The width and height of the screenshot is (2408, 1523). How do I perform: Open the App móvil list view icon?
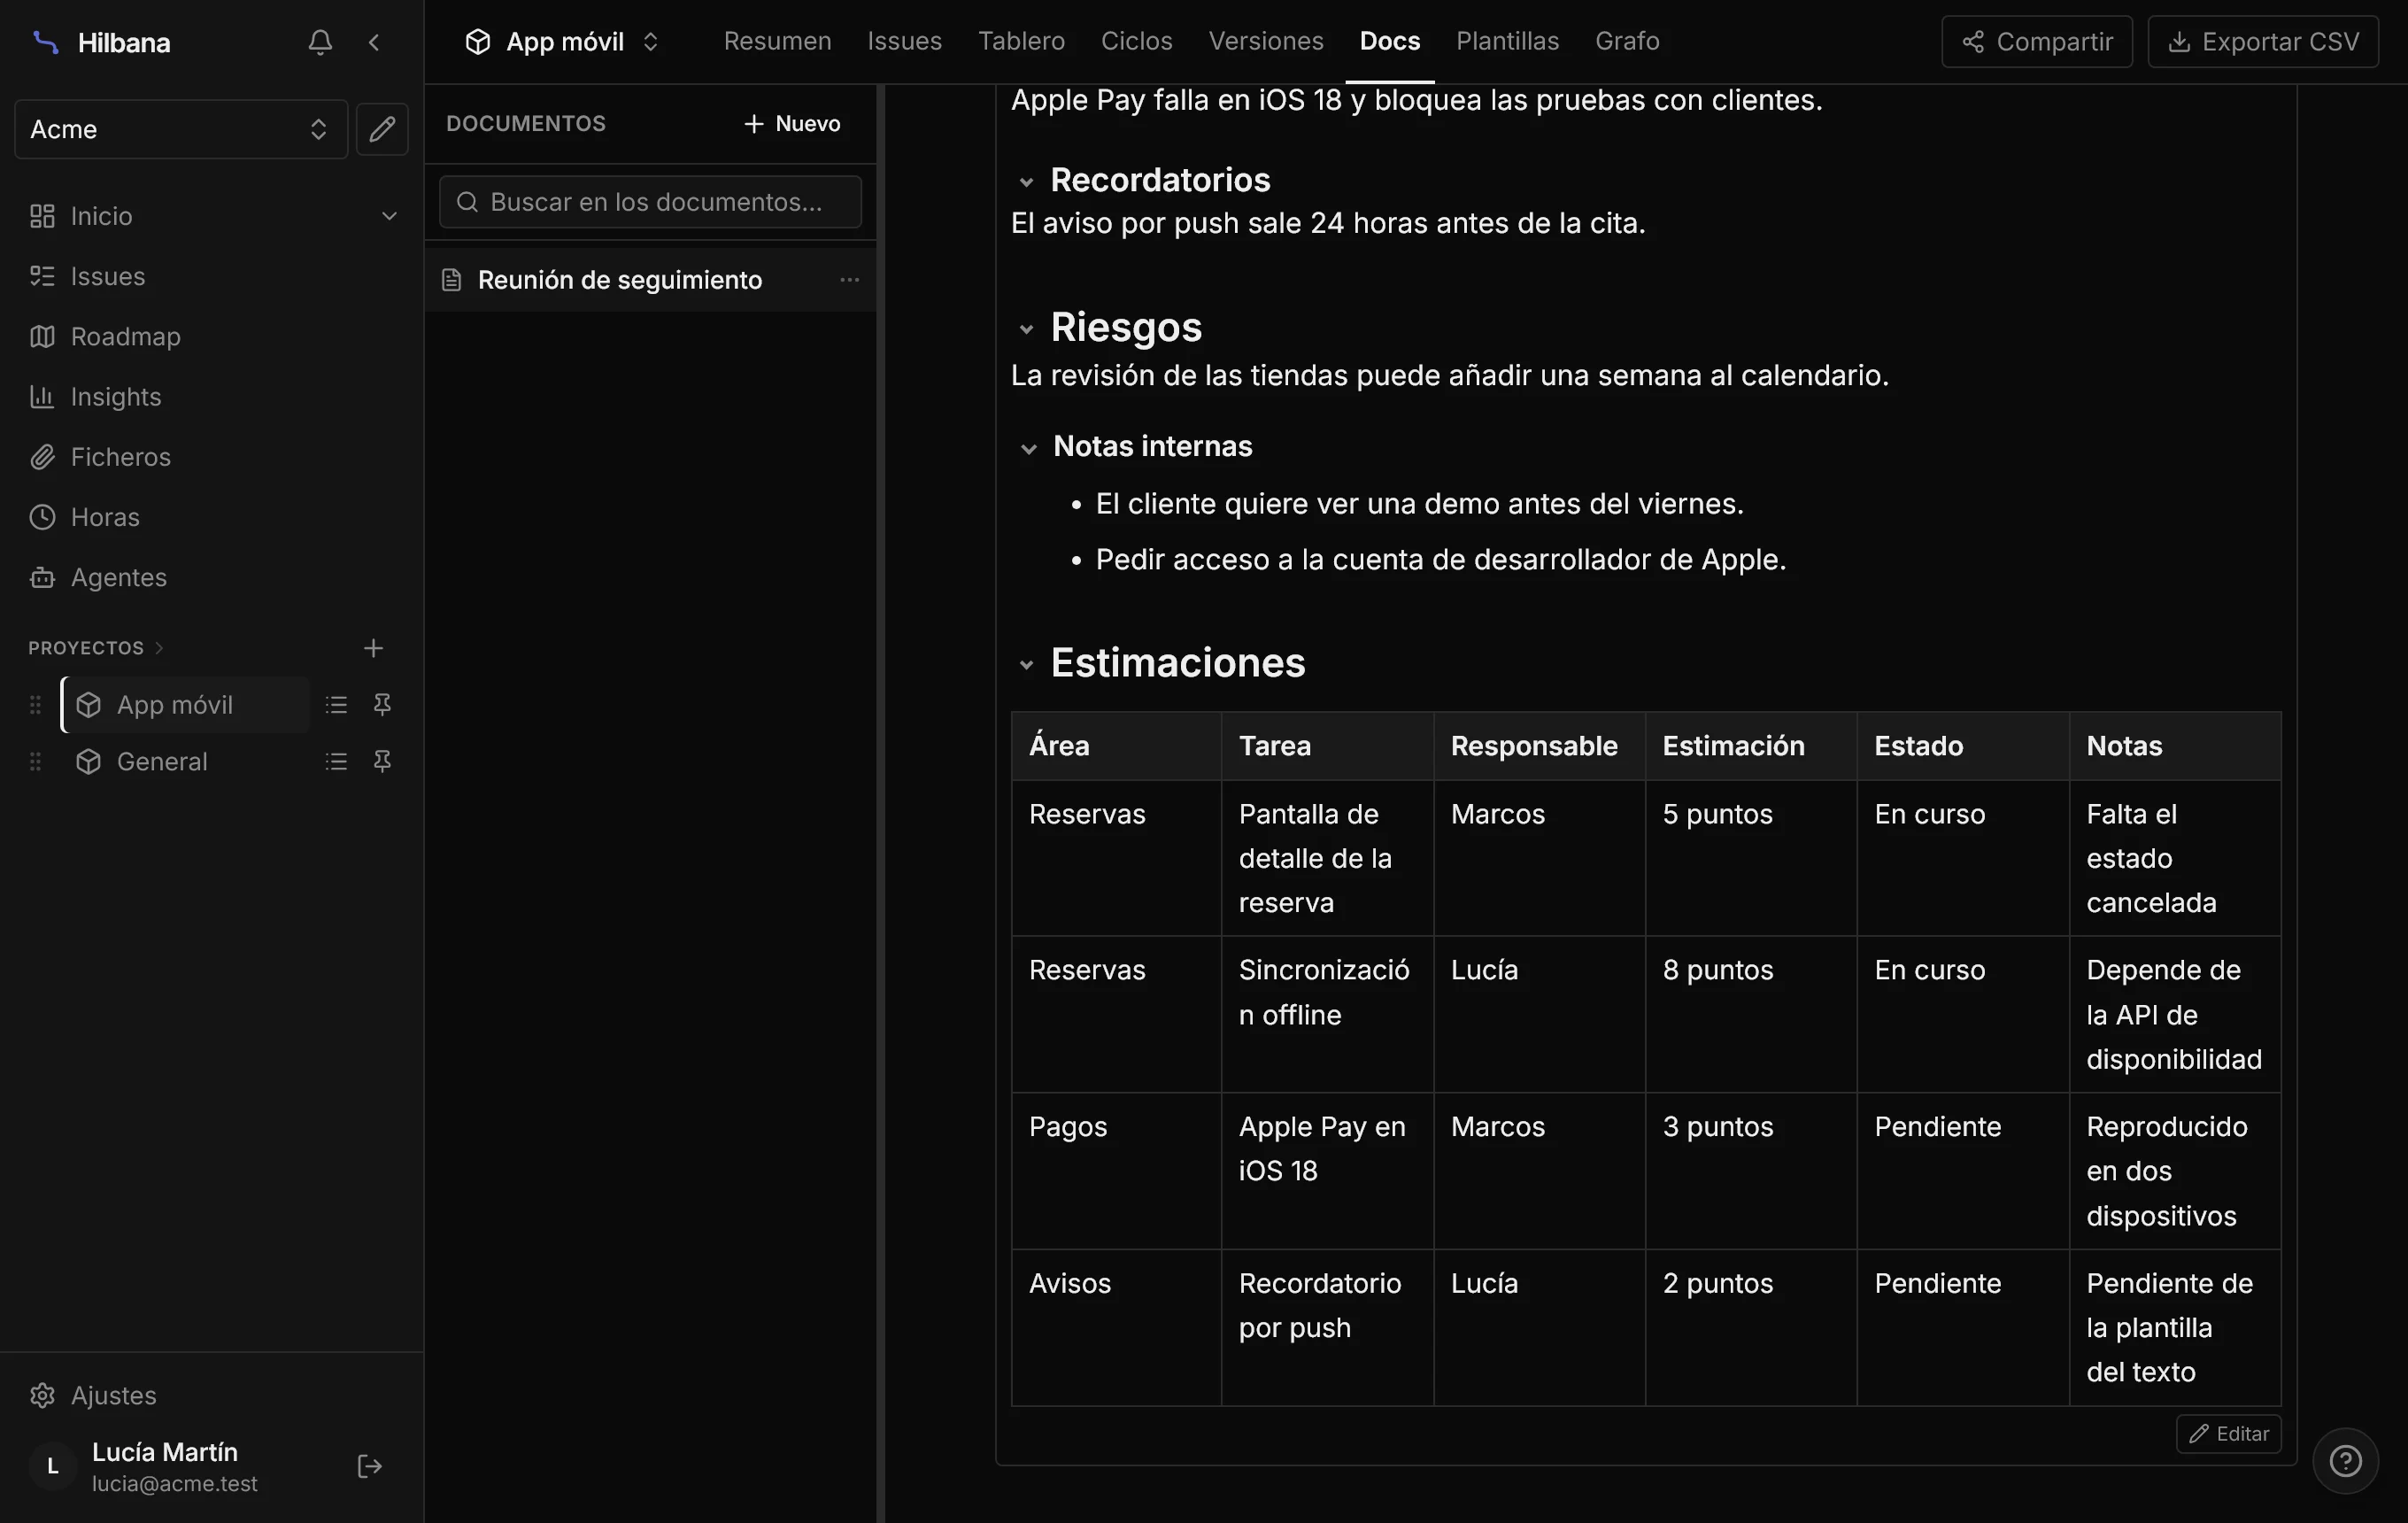coord(336,705)
